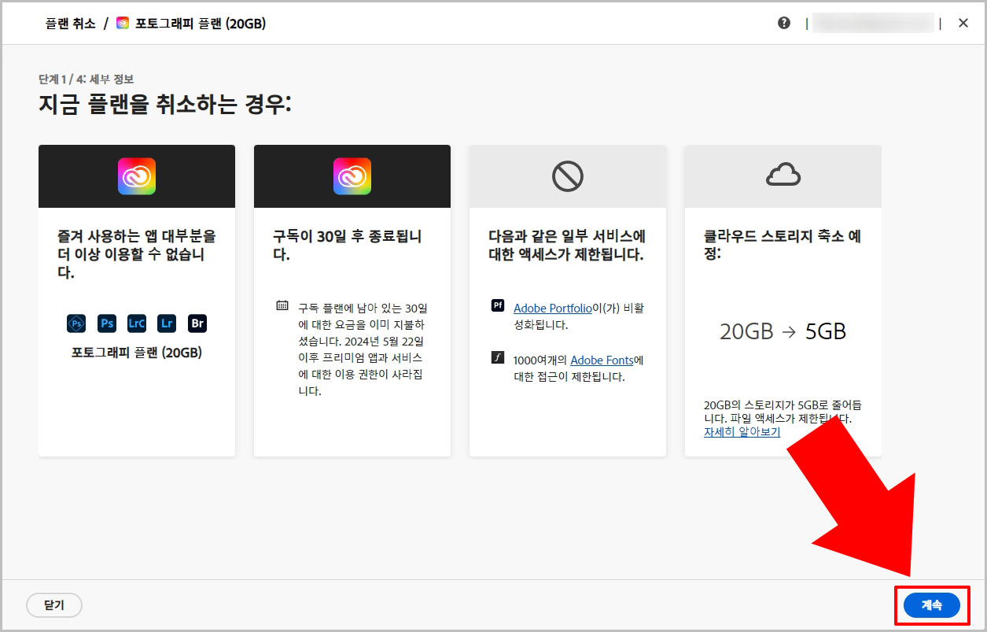Viewport: 987px width, 632px height.
Task: Click the 20GB → 5GB storage text
Action: click(783, 331)
